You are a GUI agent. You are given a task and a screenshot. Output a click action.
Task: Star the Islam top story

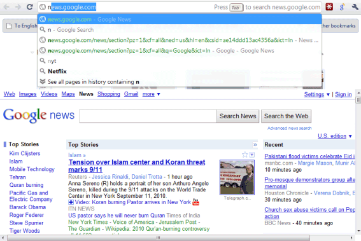[244, 155]
